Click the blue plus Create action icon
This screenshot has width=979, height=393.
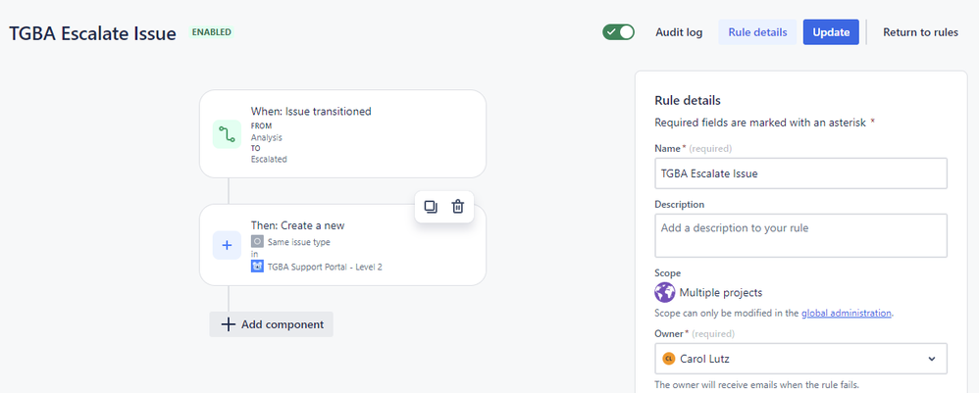228,245
